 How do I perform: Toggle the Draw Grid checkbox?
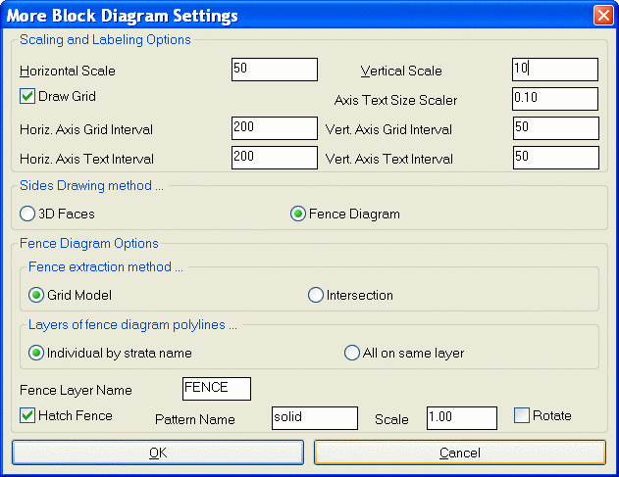click(x=27, y=96)
